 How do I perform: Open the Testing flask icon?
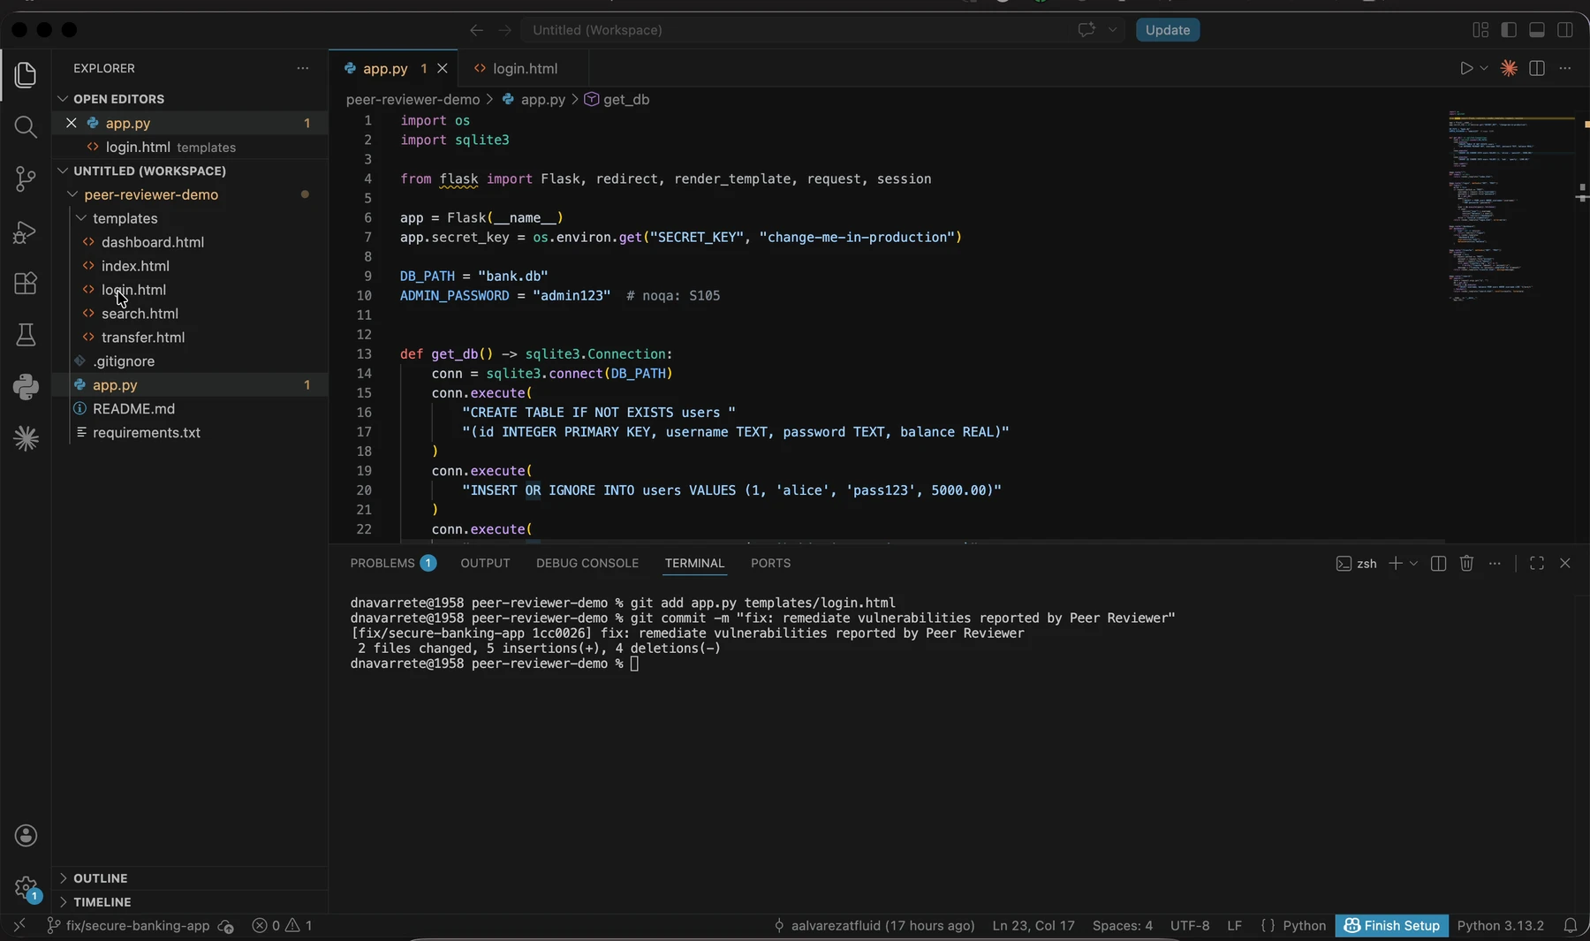coord(26,335)
